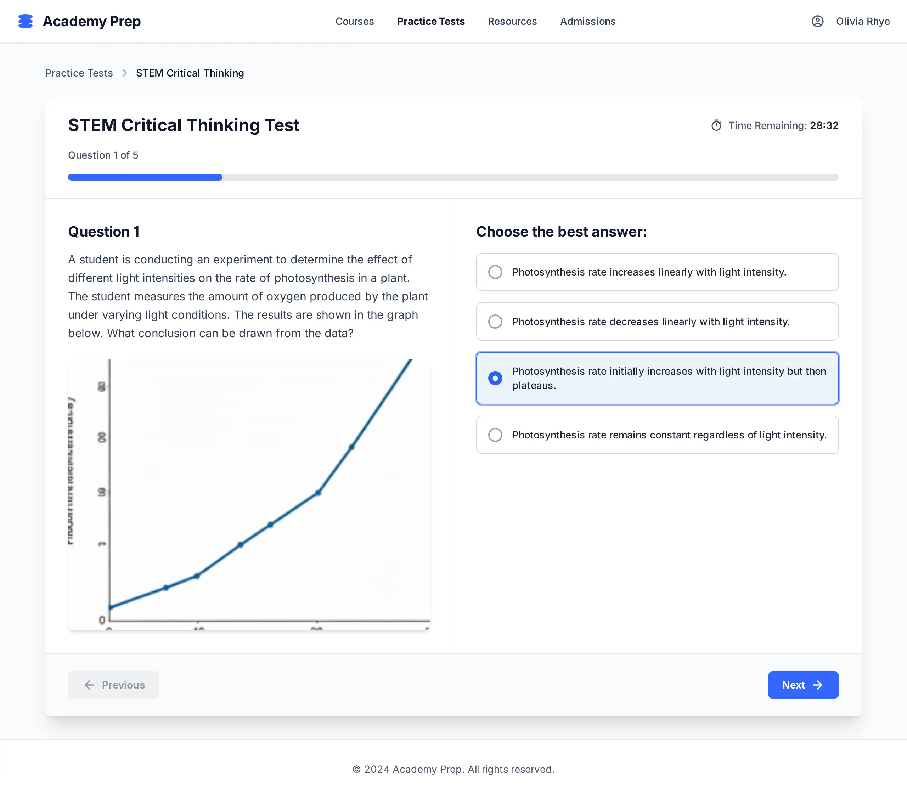The image size is (907, 799).
Task: Open Olivia Rhye account name
Action: 863,21
